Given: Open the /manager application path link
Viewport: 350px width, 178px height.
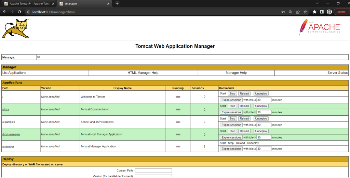Looking at the screenshot, I should (x=8, y=147).
